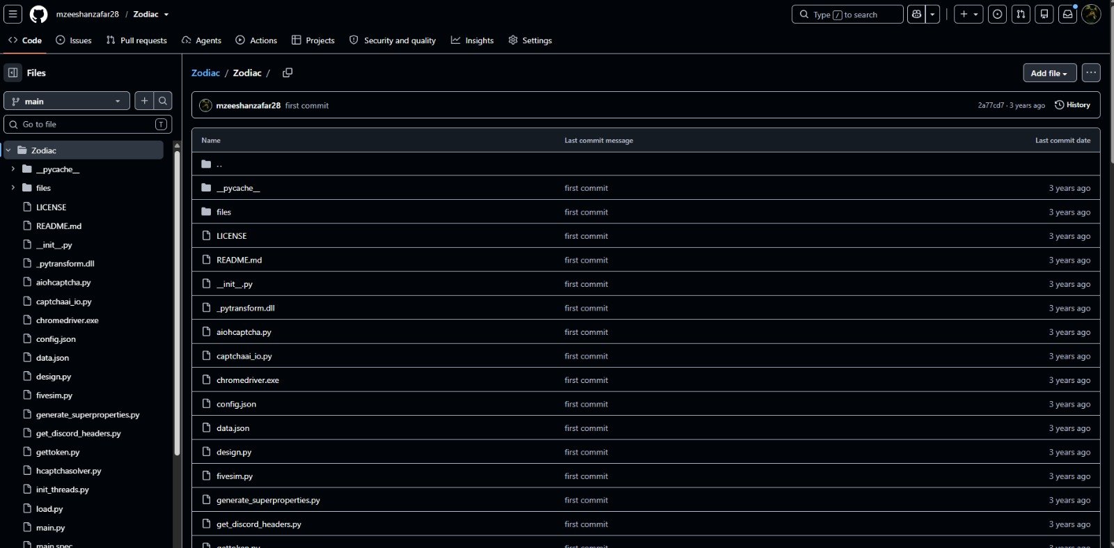Switch to the Issues tab
This screenshot has height=548, width=1114.
pos(74,40)
